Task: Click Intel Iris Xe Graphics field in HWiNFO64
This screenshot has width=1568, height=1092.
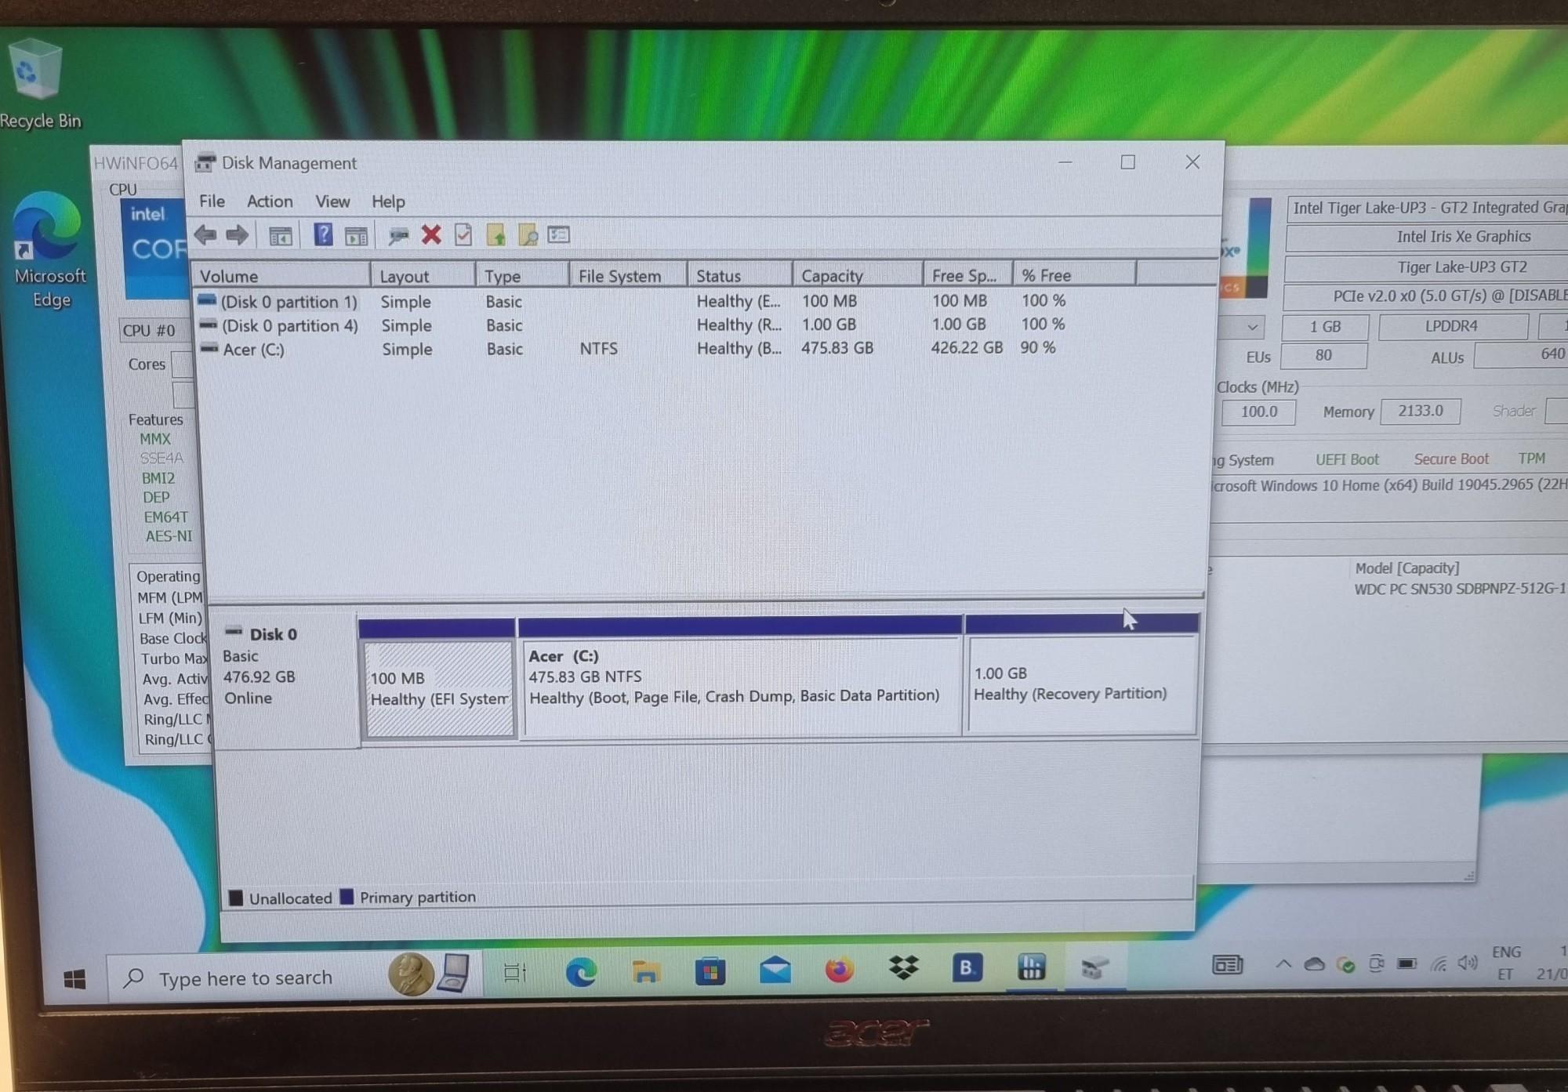Action: tap(1463, 237)
